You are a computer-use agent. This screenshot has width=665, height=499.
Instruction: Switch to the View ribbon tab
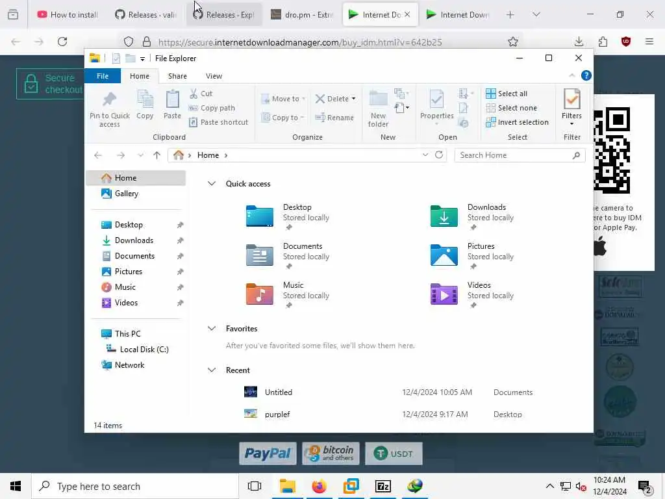tap(214, 76)
